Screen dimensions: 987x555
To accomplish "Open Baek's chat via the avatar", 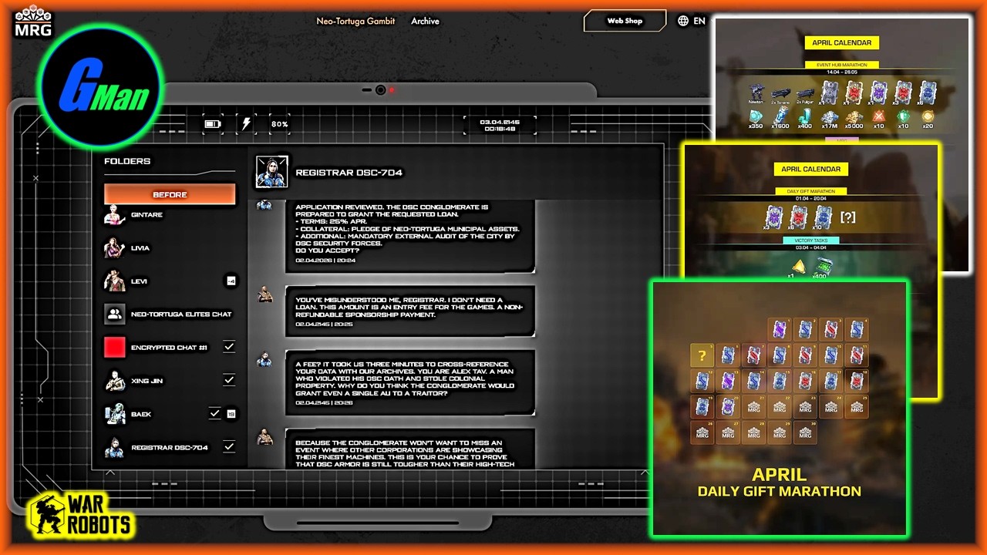I will click(x=115, y=414).
